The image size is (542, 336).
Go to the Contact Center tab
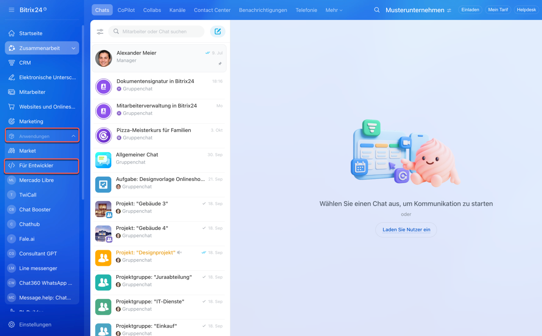[x=212, y=10]
